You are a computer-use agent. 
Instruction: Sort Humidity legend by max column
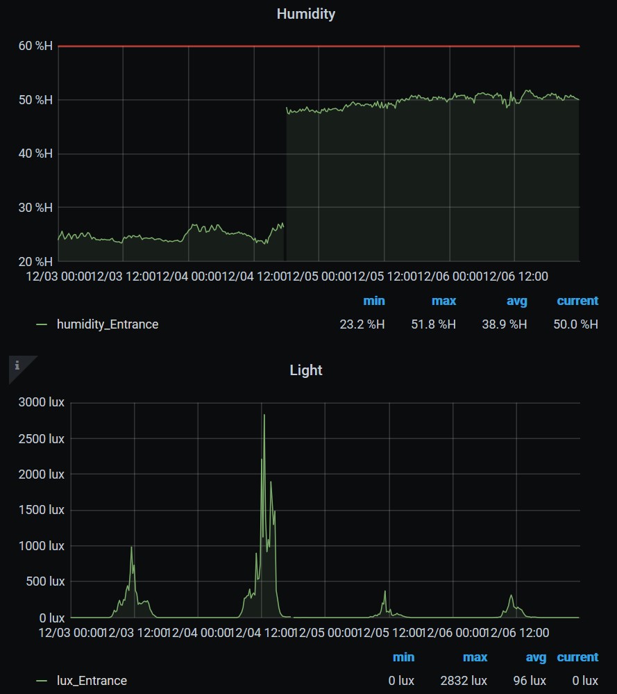pos(443,301)
